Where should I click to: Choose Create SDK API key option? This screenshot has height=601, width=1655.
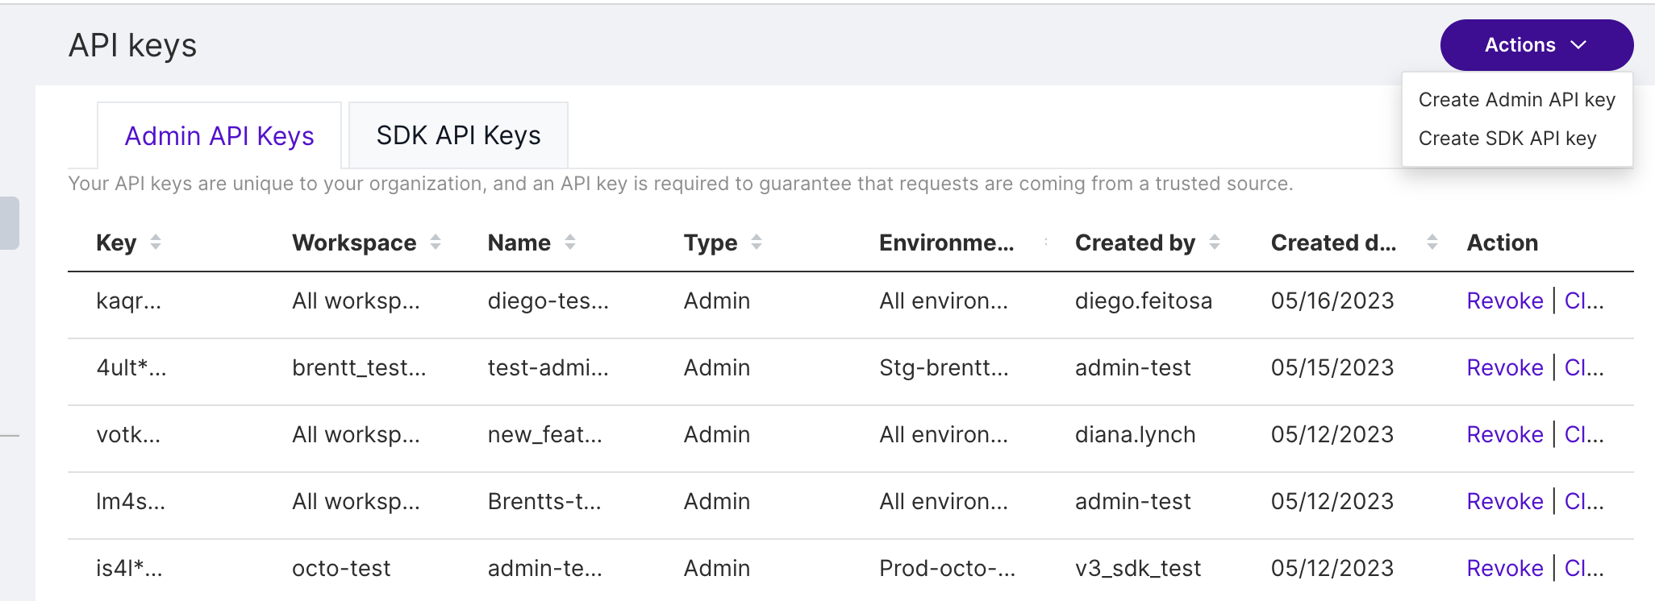click(1507, 139)
